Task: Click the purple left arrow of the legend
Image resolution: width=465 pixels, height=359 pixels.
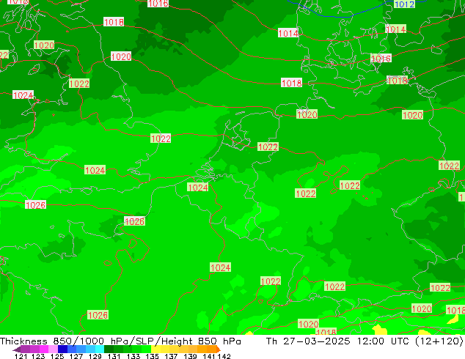Action: 16,349
